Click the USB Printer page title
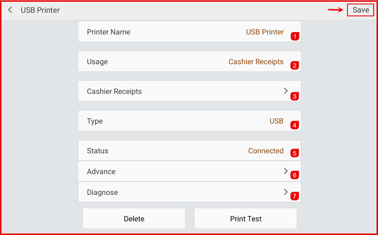 point(40,10)
